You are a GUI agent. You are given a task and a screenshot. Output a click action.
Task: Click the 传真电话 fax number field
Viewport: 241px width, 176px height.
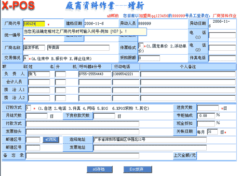click(222, 58)
